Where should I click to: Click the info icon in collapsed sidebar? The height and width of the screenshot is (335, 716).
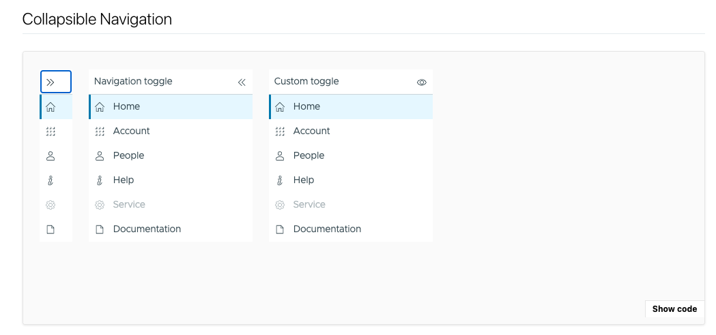tap(51, 180)
